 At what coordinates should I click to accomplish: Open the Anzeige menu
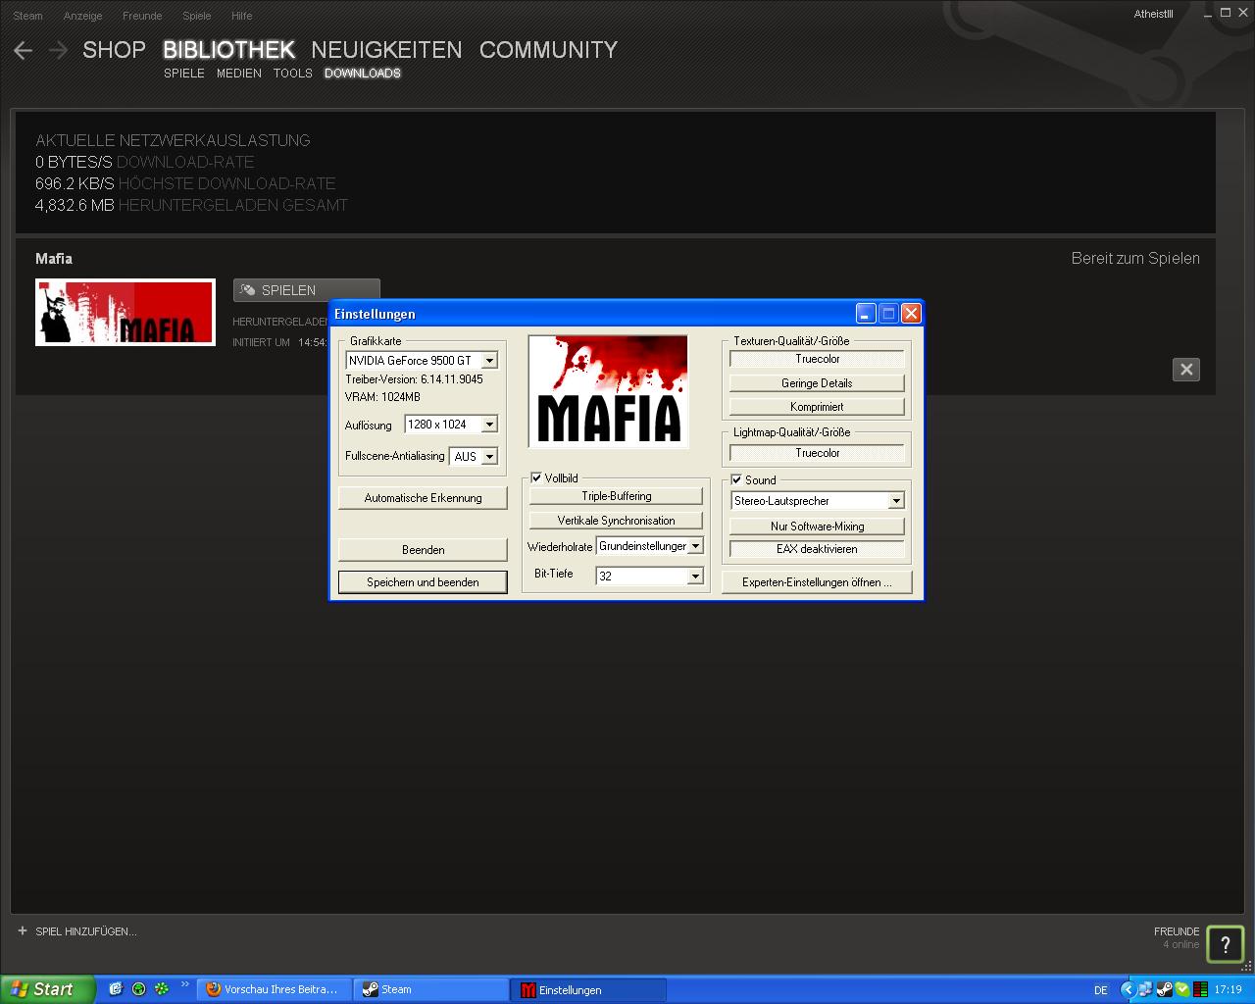tap(83, 16)
